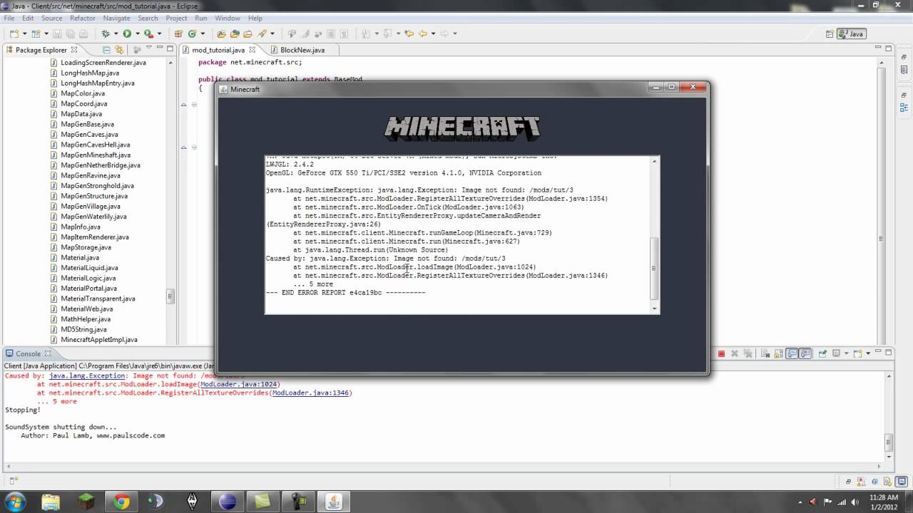Click the ModLoader.java:1346 console link
The image size is (913, 513).
[311, 393]
